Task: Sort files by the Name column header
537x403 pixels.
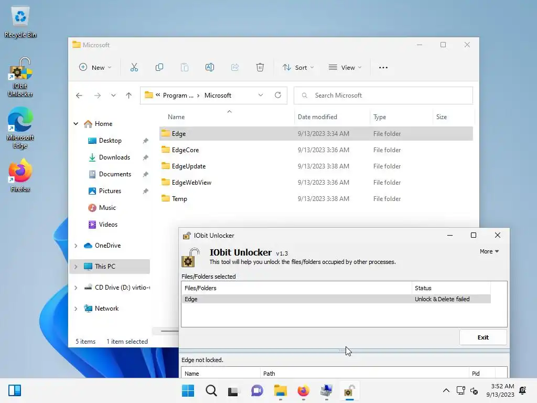Action: pyautogui.click(x=226, y=117)
